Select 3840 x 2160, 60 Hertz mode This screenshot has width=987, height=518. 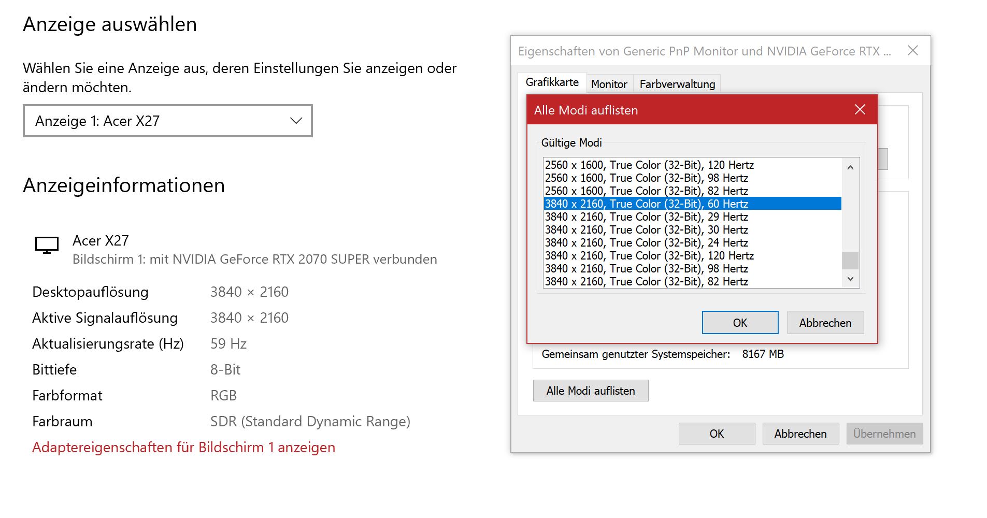tap(692, 204)
